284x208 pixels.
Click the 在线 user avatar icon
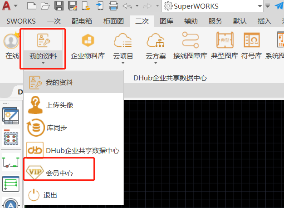pyautogui.click(x=11, y=41)
